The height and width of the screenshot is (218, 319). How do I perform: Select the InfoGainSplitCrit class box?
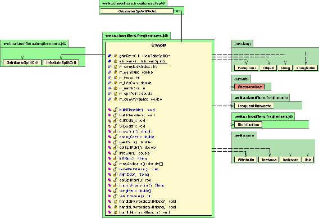(x=61, y=63)
